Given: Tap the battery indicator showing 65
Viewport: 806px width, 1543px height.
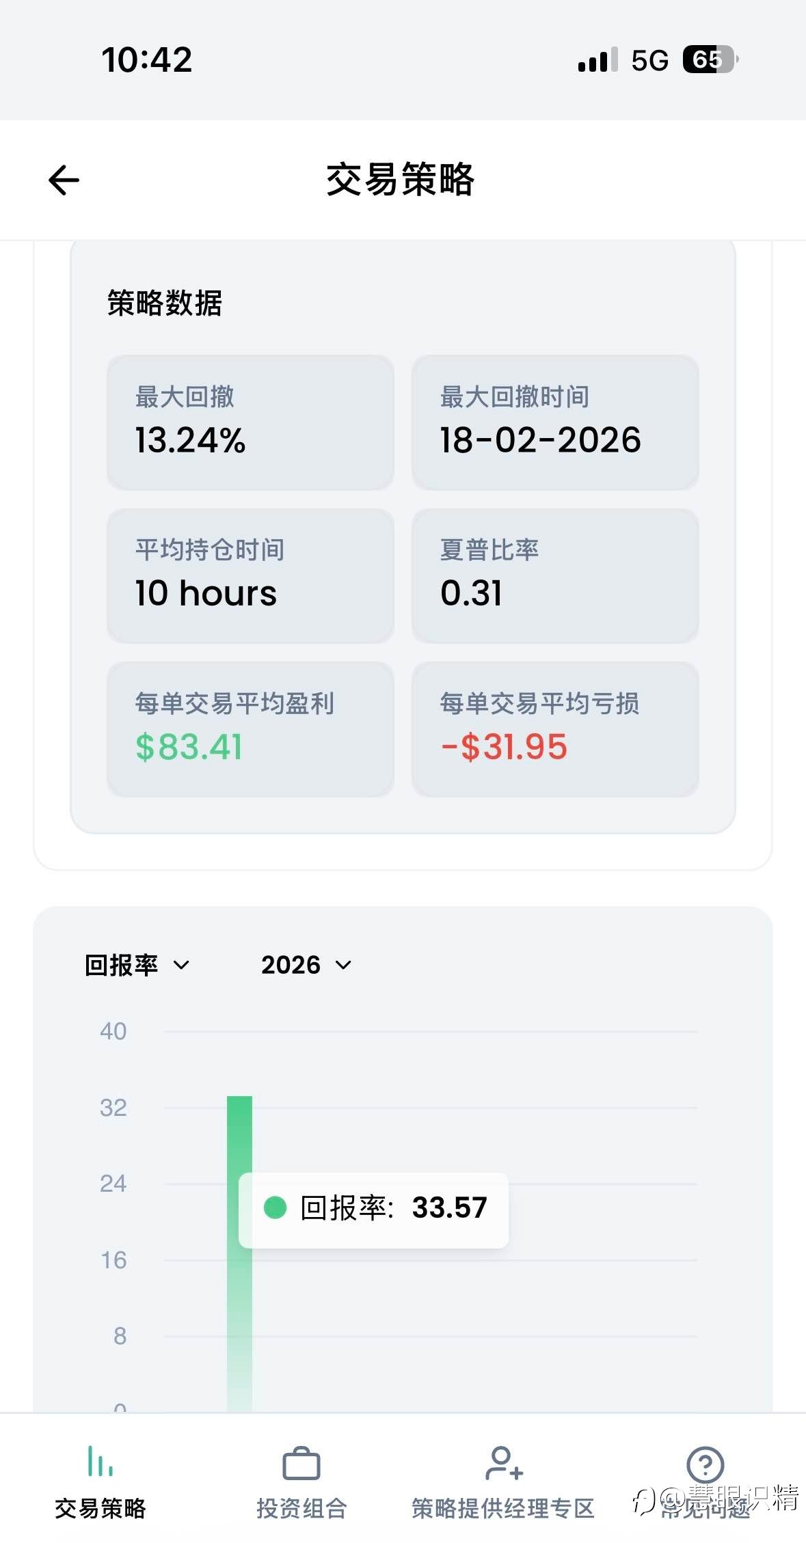Looking at the screenshot, I should 710,60.
